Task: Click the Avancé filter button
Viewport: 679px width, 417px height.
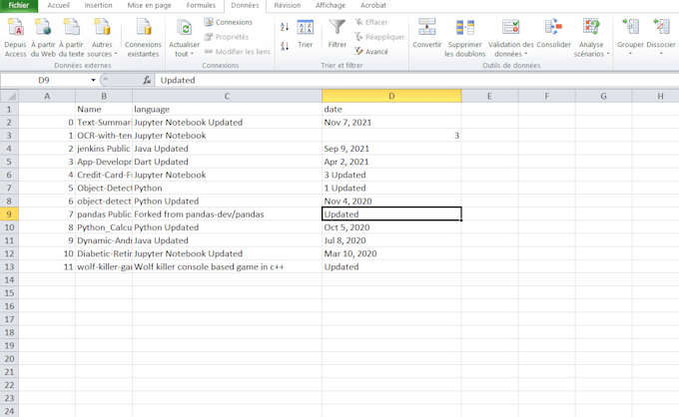Action: (x=371, y=51)
